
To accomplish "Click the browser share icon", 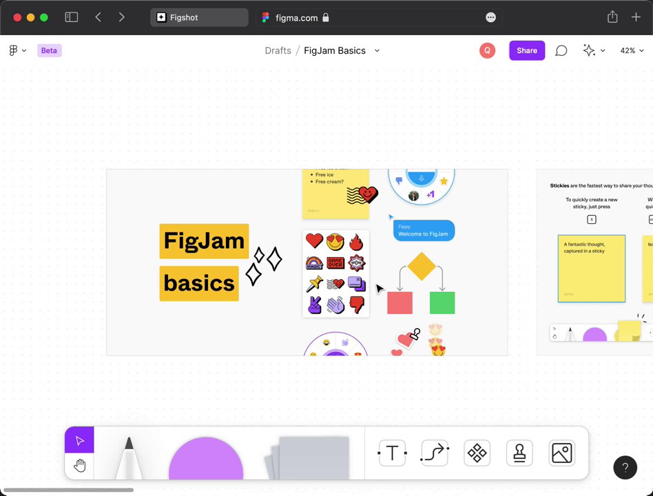I will coord(612,17).
